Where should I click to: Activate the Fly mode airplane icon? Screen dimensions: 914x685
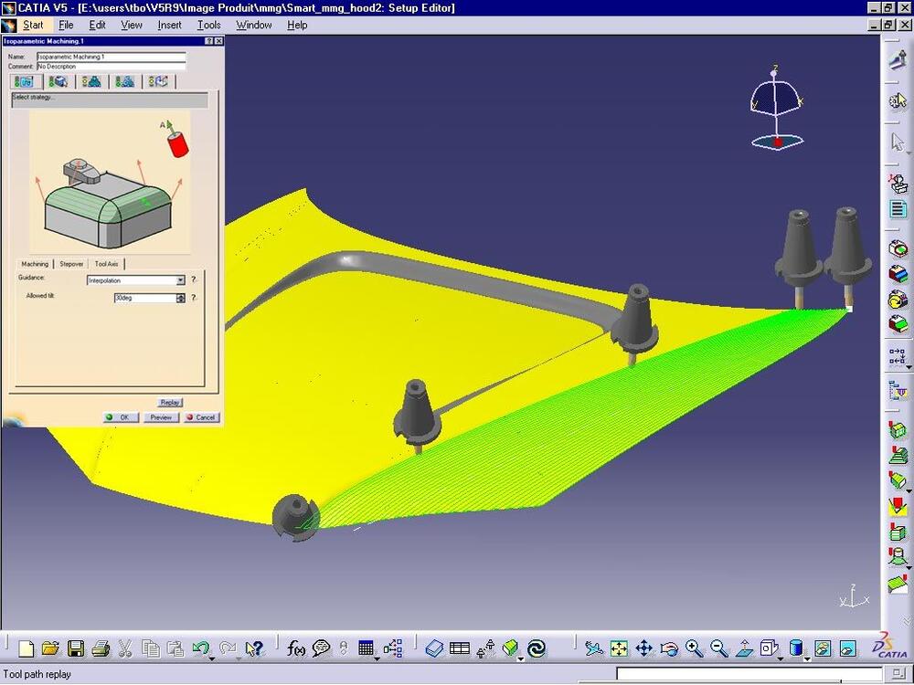point(593,648)
